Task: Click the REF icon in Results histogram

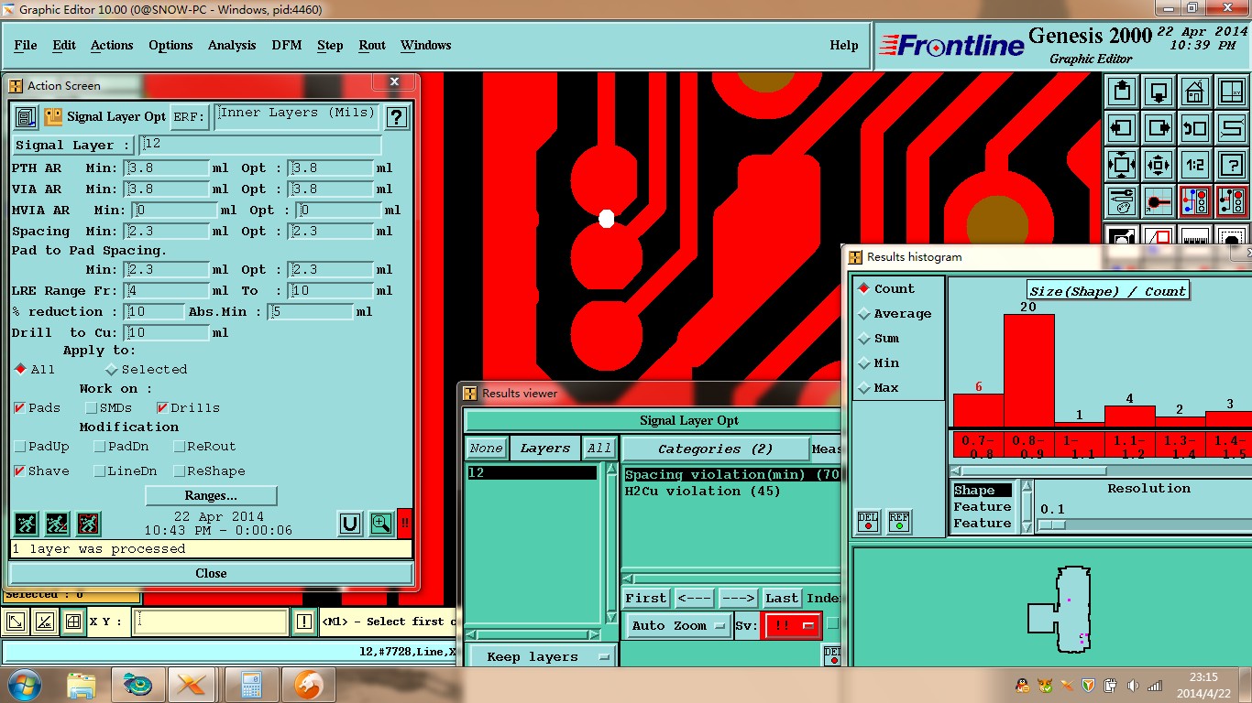Action: tap(899, 521)
